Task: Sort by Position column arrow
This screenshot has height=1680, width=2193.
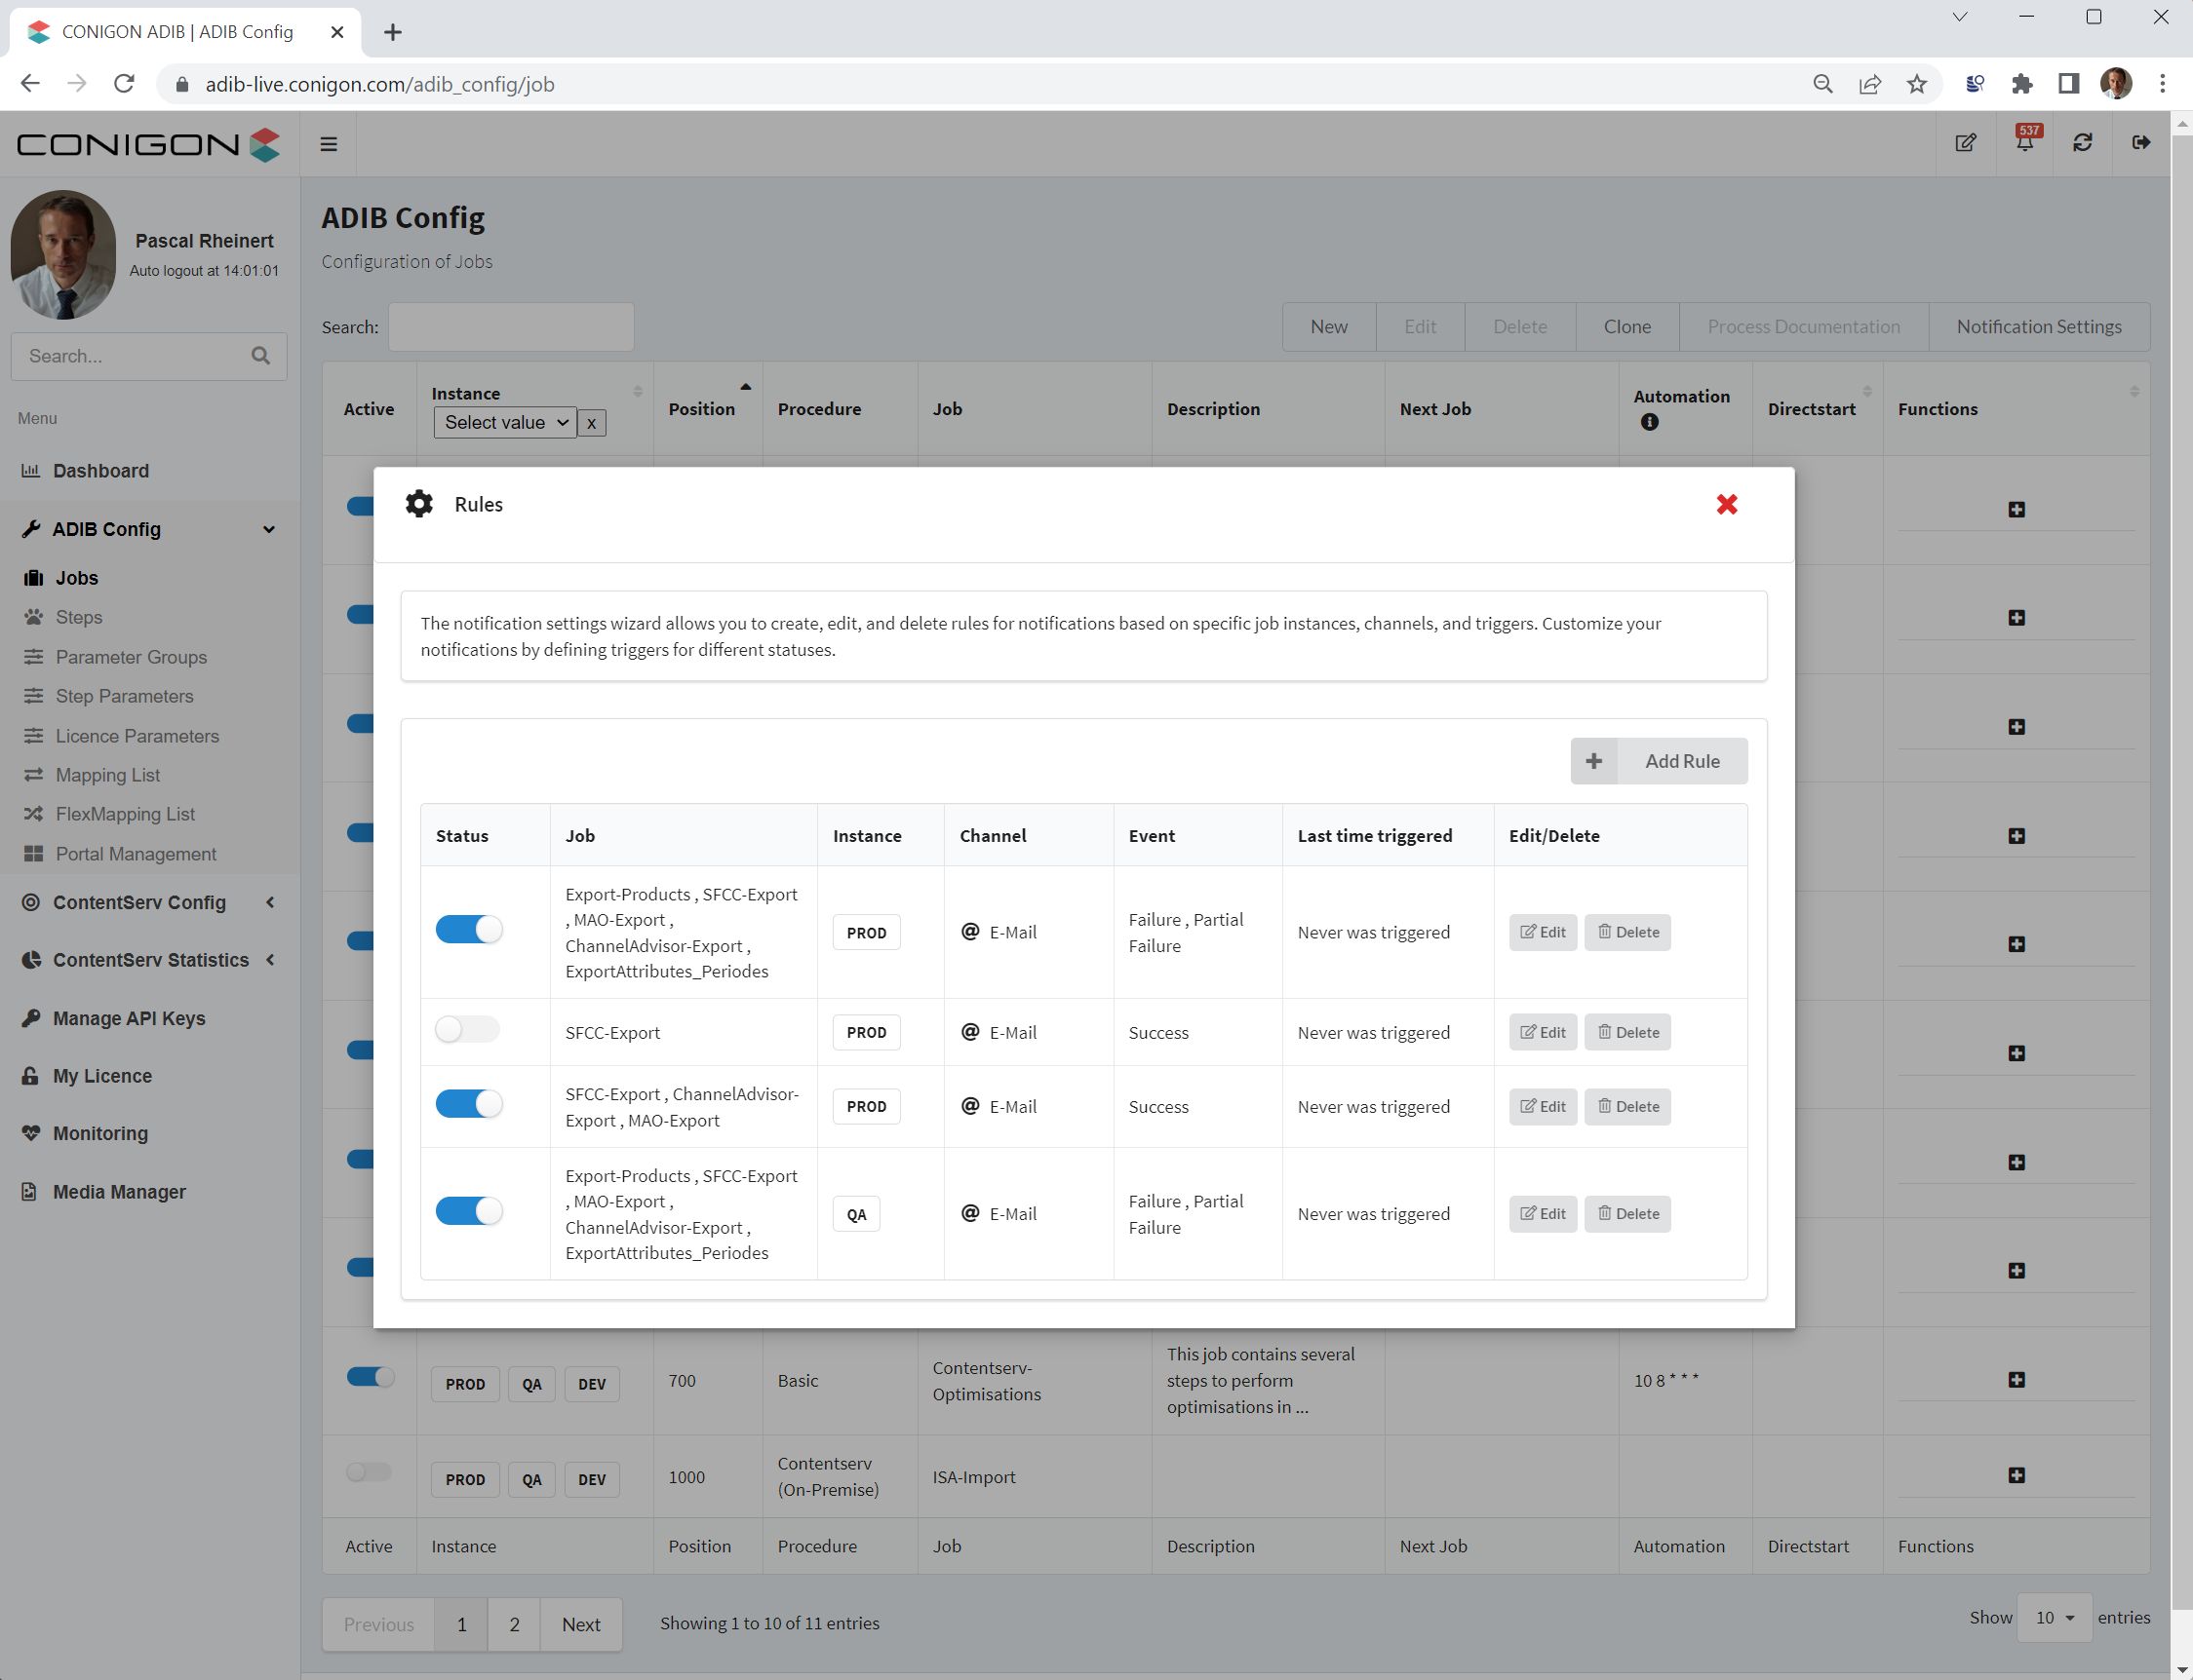Action: click(745, 387)
